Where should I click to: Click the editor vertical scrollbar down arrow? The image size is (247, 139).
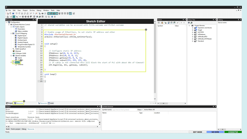(155, 99)
